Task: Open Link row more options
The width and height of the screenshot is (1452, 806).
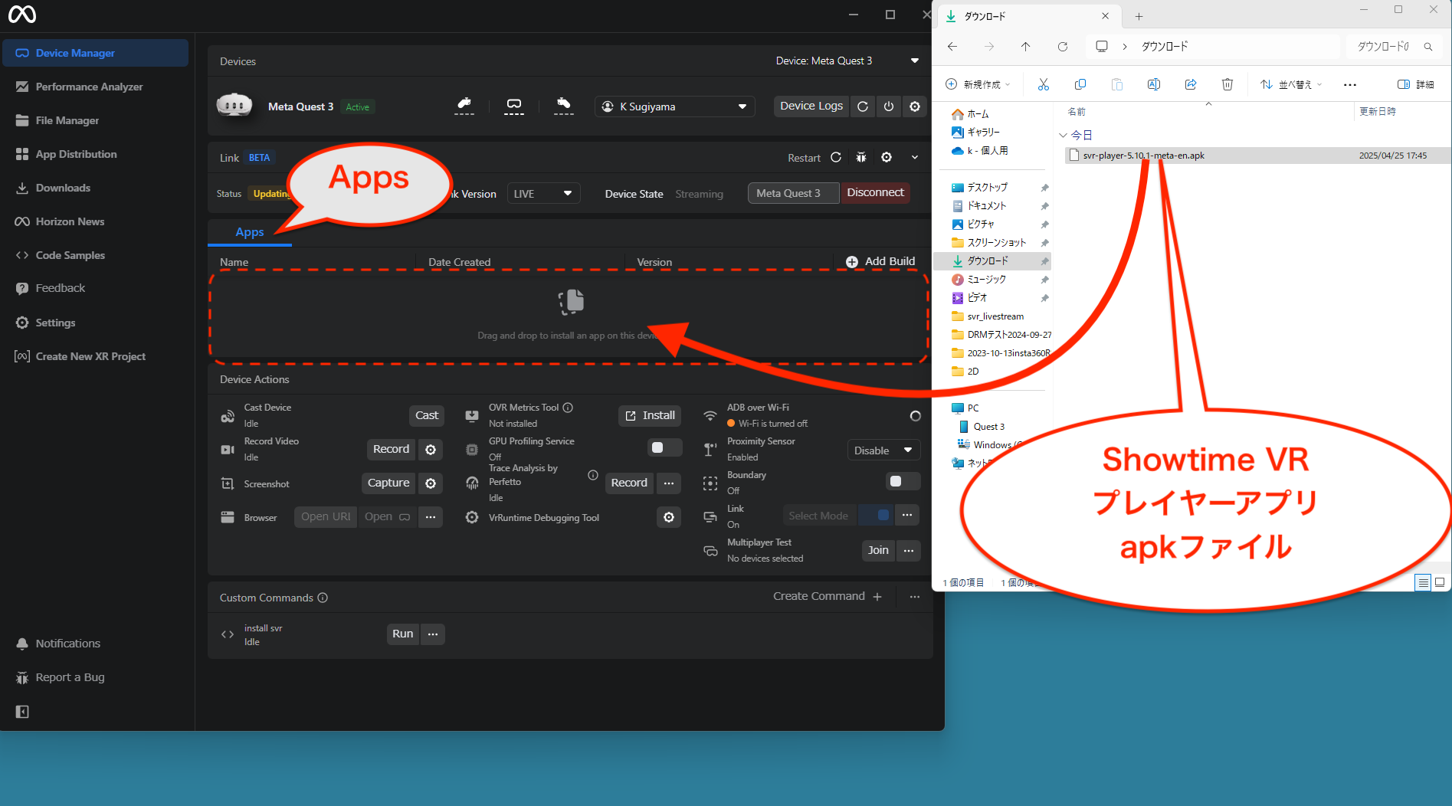Action: 907,515
